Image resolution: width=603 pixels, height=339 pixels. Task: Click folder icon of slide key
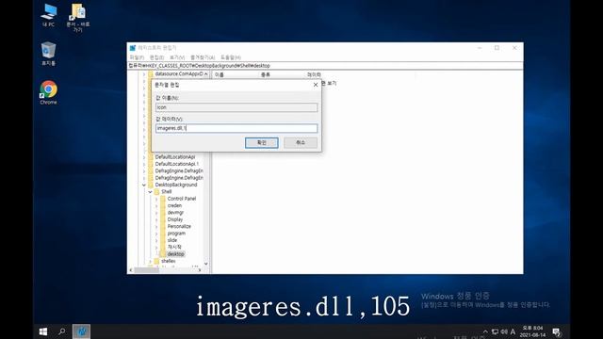pos(163,240)
